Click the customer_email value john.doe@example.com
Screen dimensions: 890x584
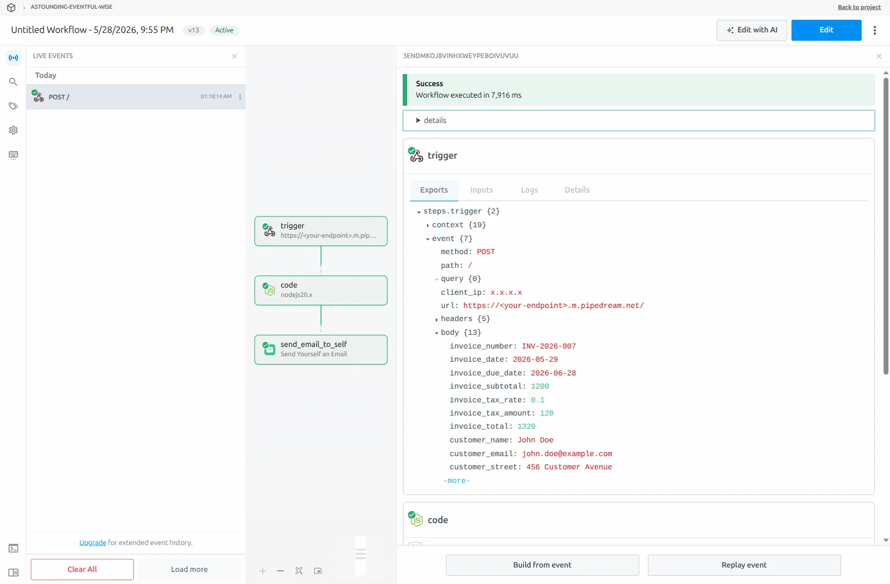[x=567, y=454]
